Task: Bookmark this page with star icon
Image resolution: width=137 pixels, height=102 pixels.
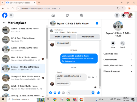Action: [122, 8]
